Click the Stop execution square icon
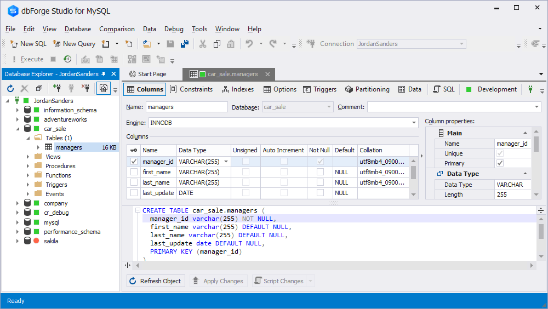 [x=53, y=59]
